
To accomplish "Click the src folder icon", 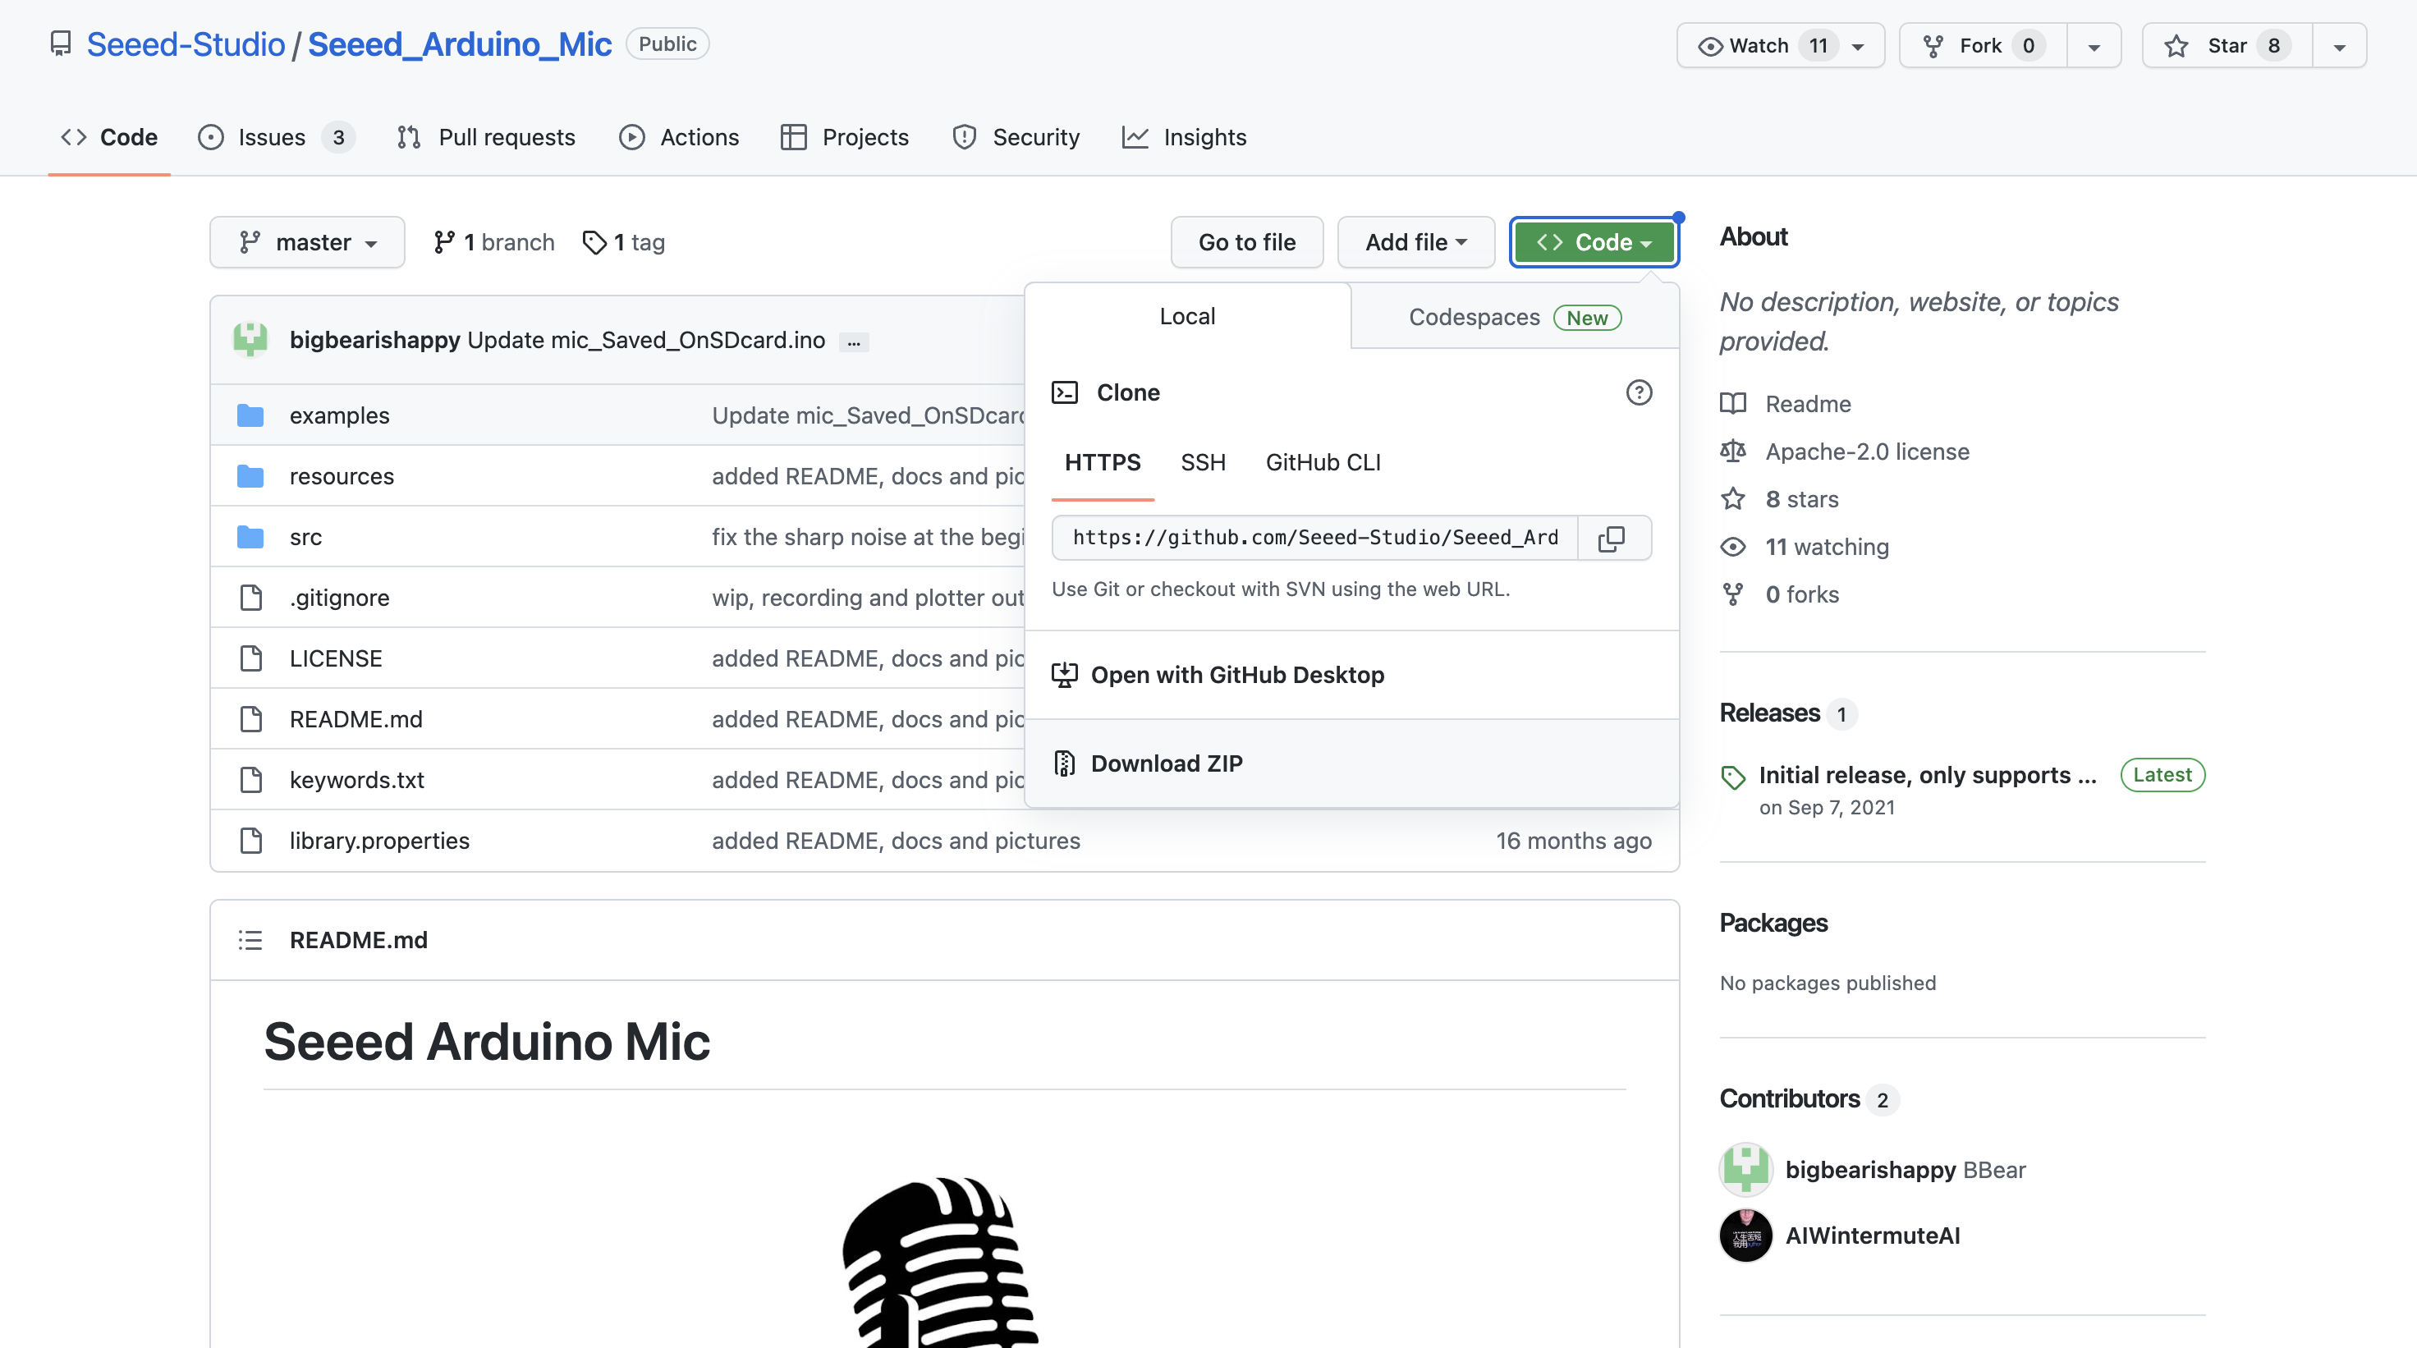I will point(250,537).
